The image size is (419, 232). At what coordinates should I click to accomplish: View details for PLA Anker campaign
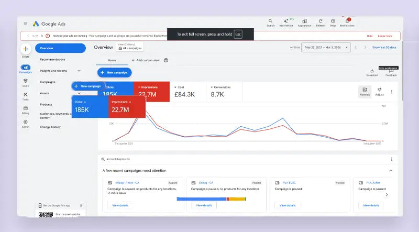[x=371, y=205]
